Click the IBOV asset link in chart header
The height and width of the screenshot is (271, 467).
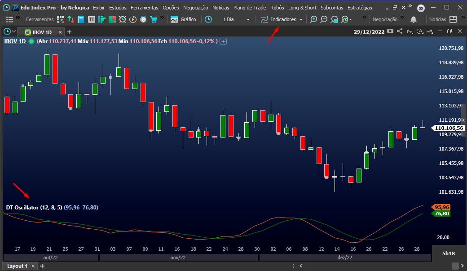[x=10, y=41]
